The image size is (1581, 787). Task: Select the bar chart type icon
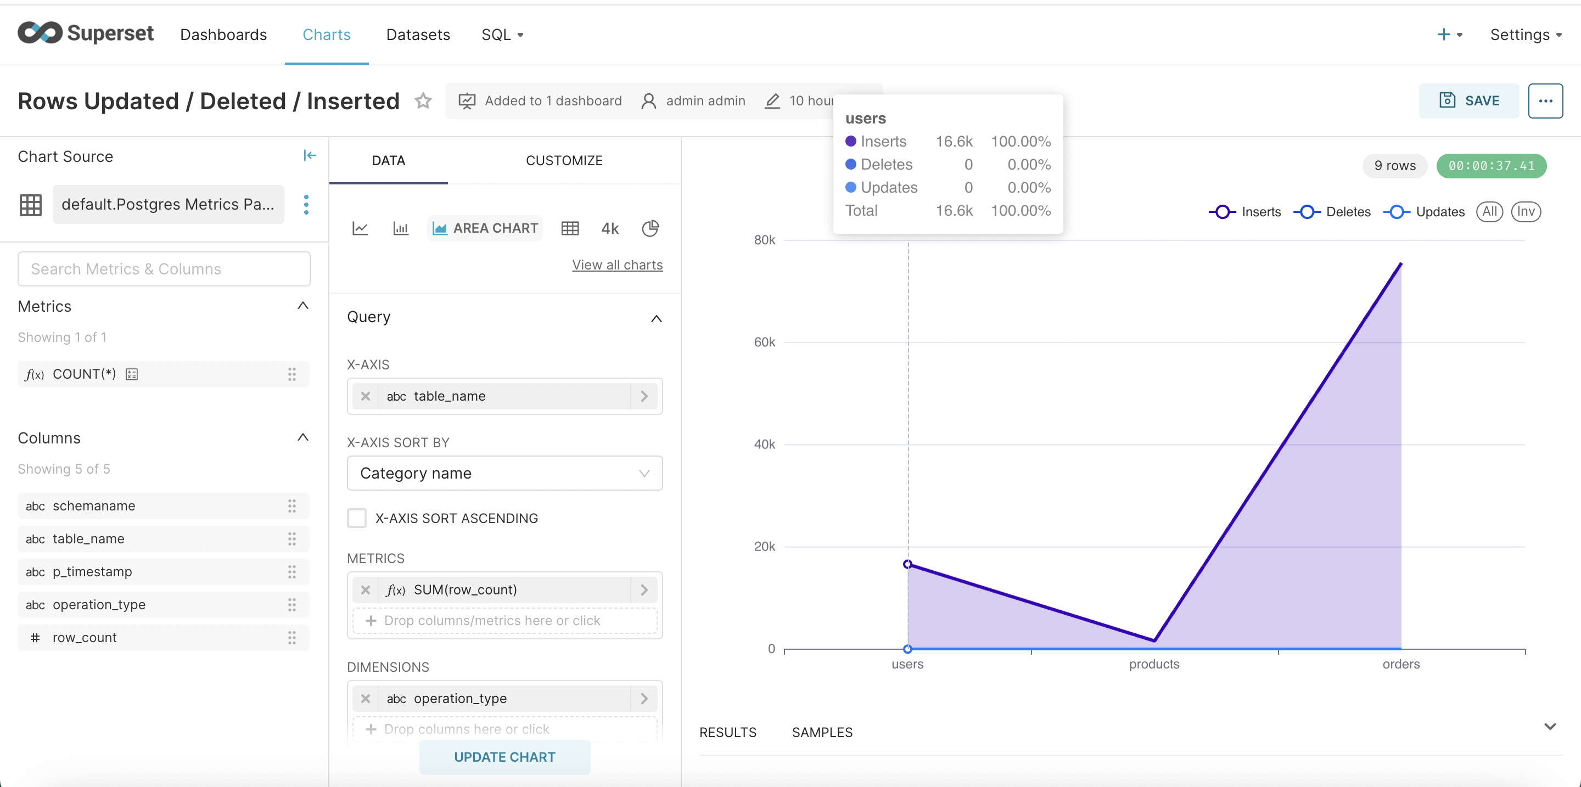click(400, 228)
